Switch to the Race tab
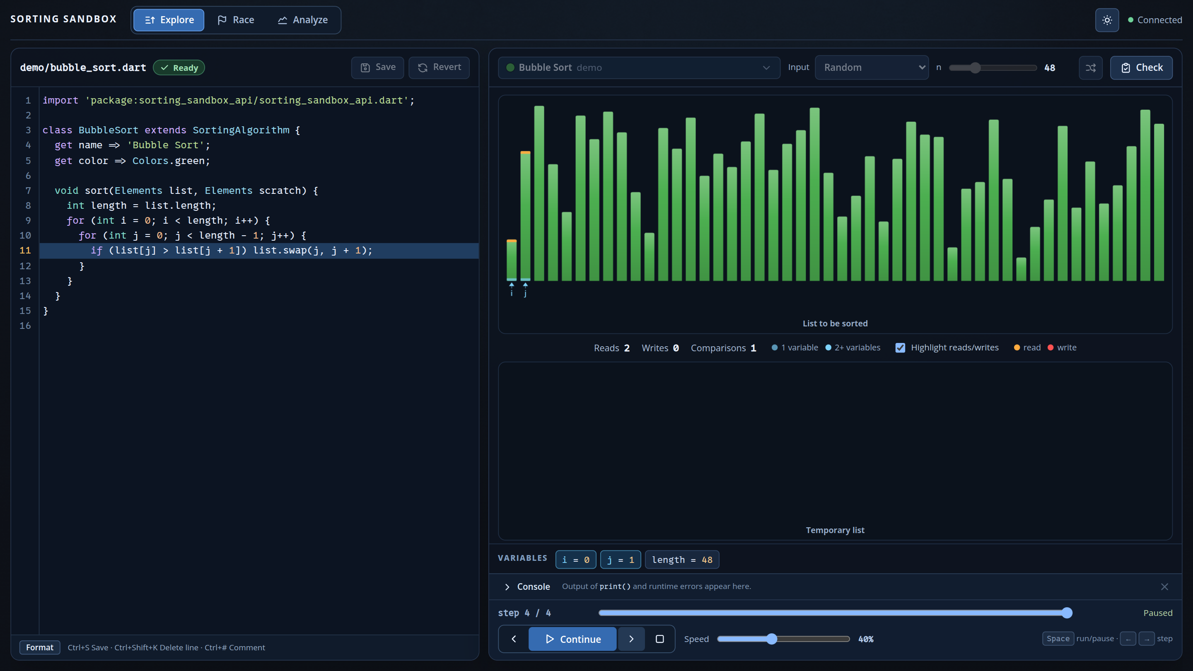This screenshot has height=671, width=1193. click(x=236, y=20)
